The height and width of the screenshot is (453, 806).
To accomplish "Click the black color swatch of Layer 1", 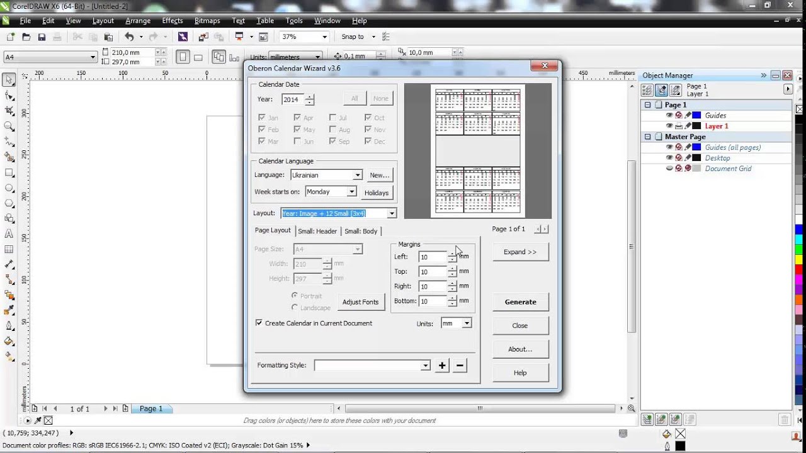I will click(696, 126).
